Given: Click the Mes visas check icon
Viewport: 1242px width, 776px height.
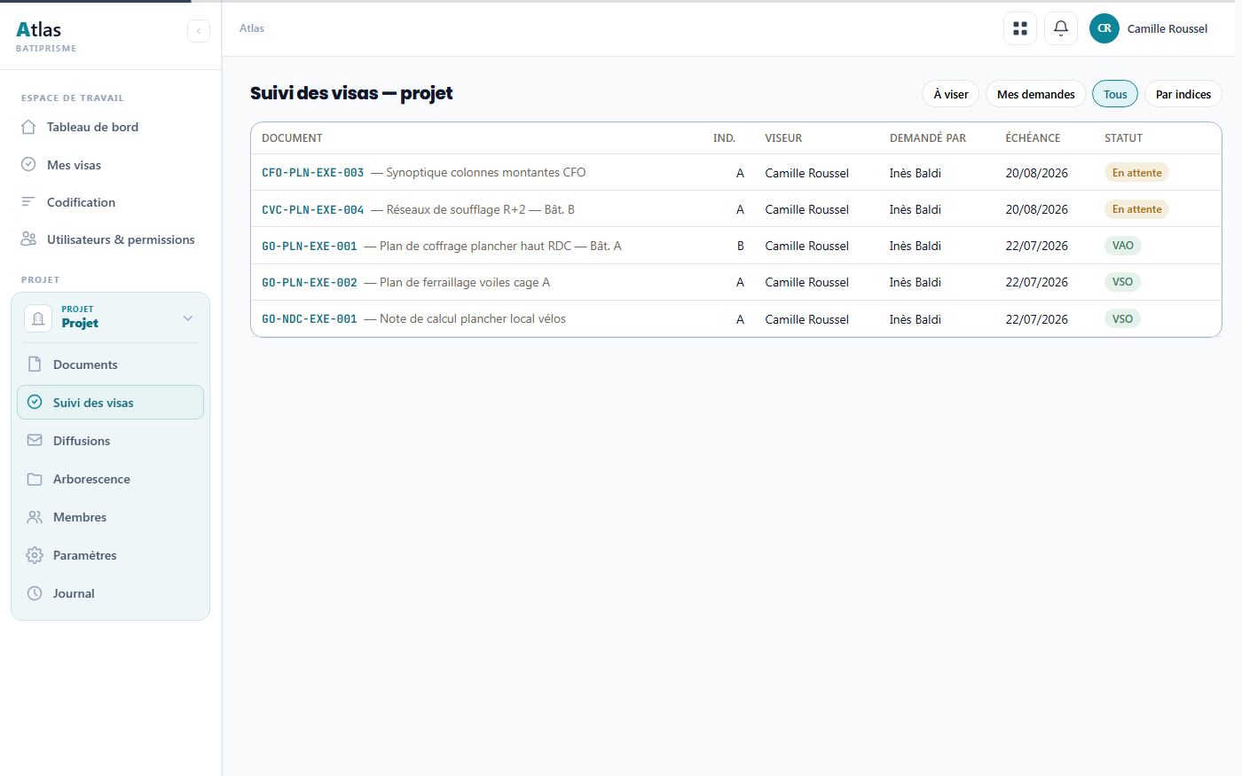Looking at the screenshot, I should [28, 165].
